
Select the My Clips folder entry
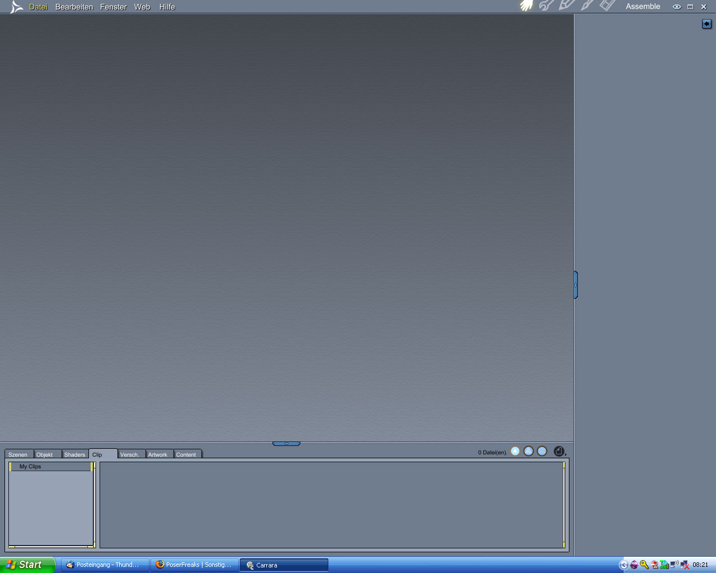(50, 466)
